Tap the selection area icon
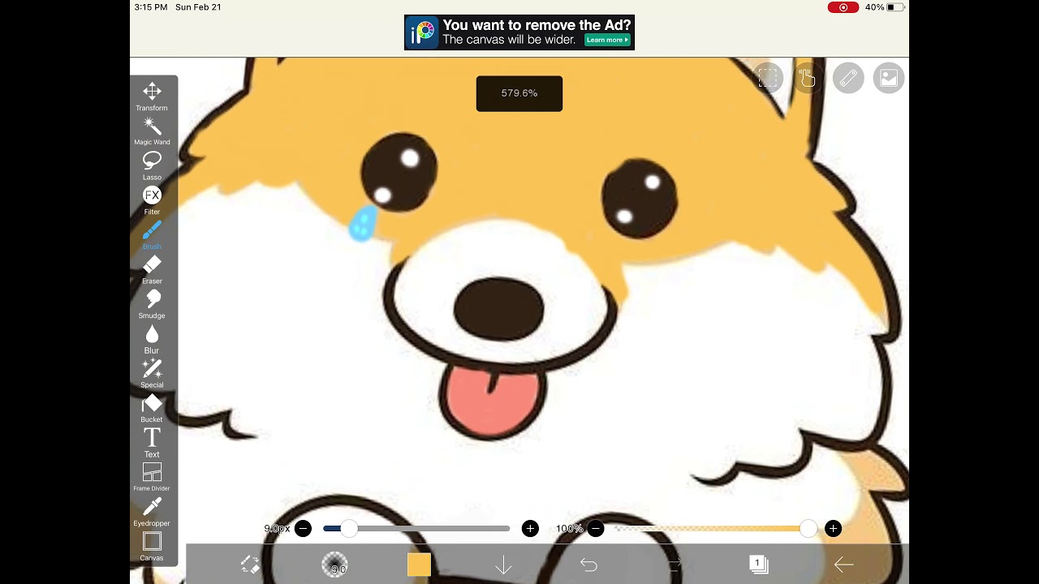 tap(768, 78)
